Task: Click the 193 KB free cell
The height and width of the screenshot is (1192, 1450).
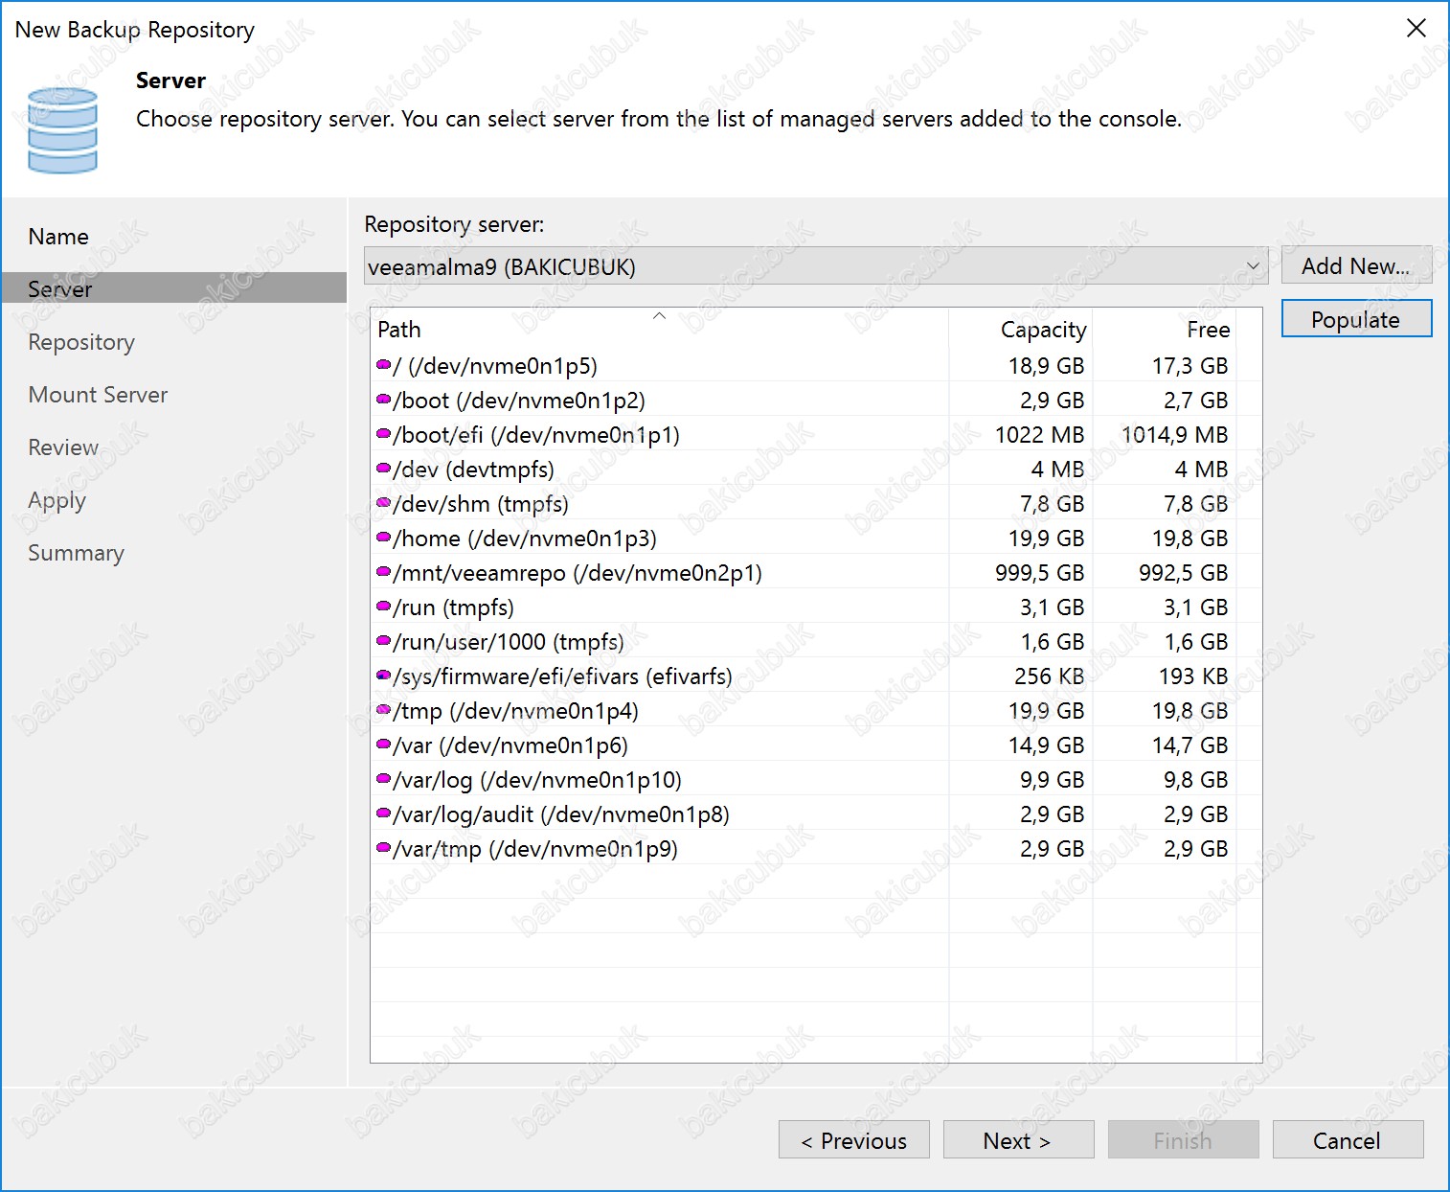Action: [1193, 676]
